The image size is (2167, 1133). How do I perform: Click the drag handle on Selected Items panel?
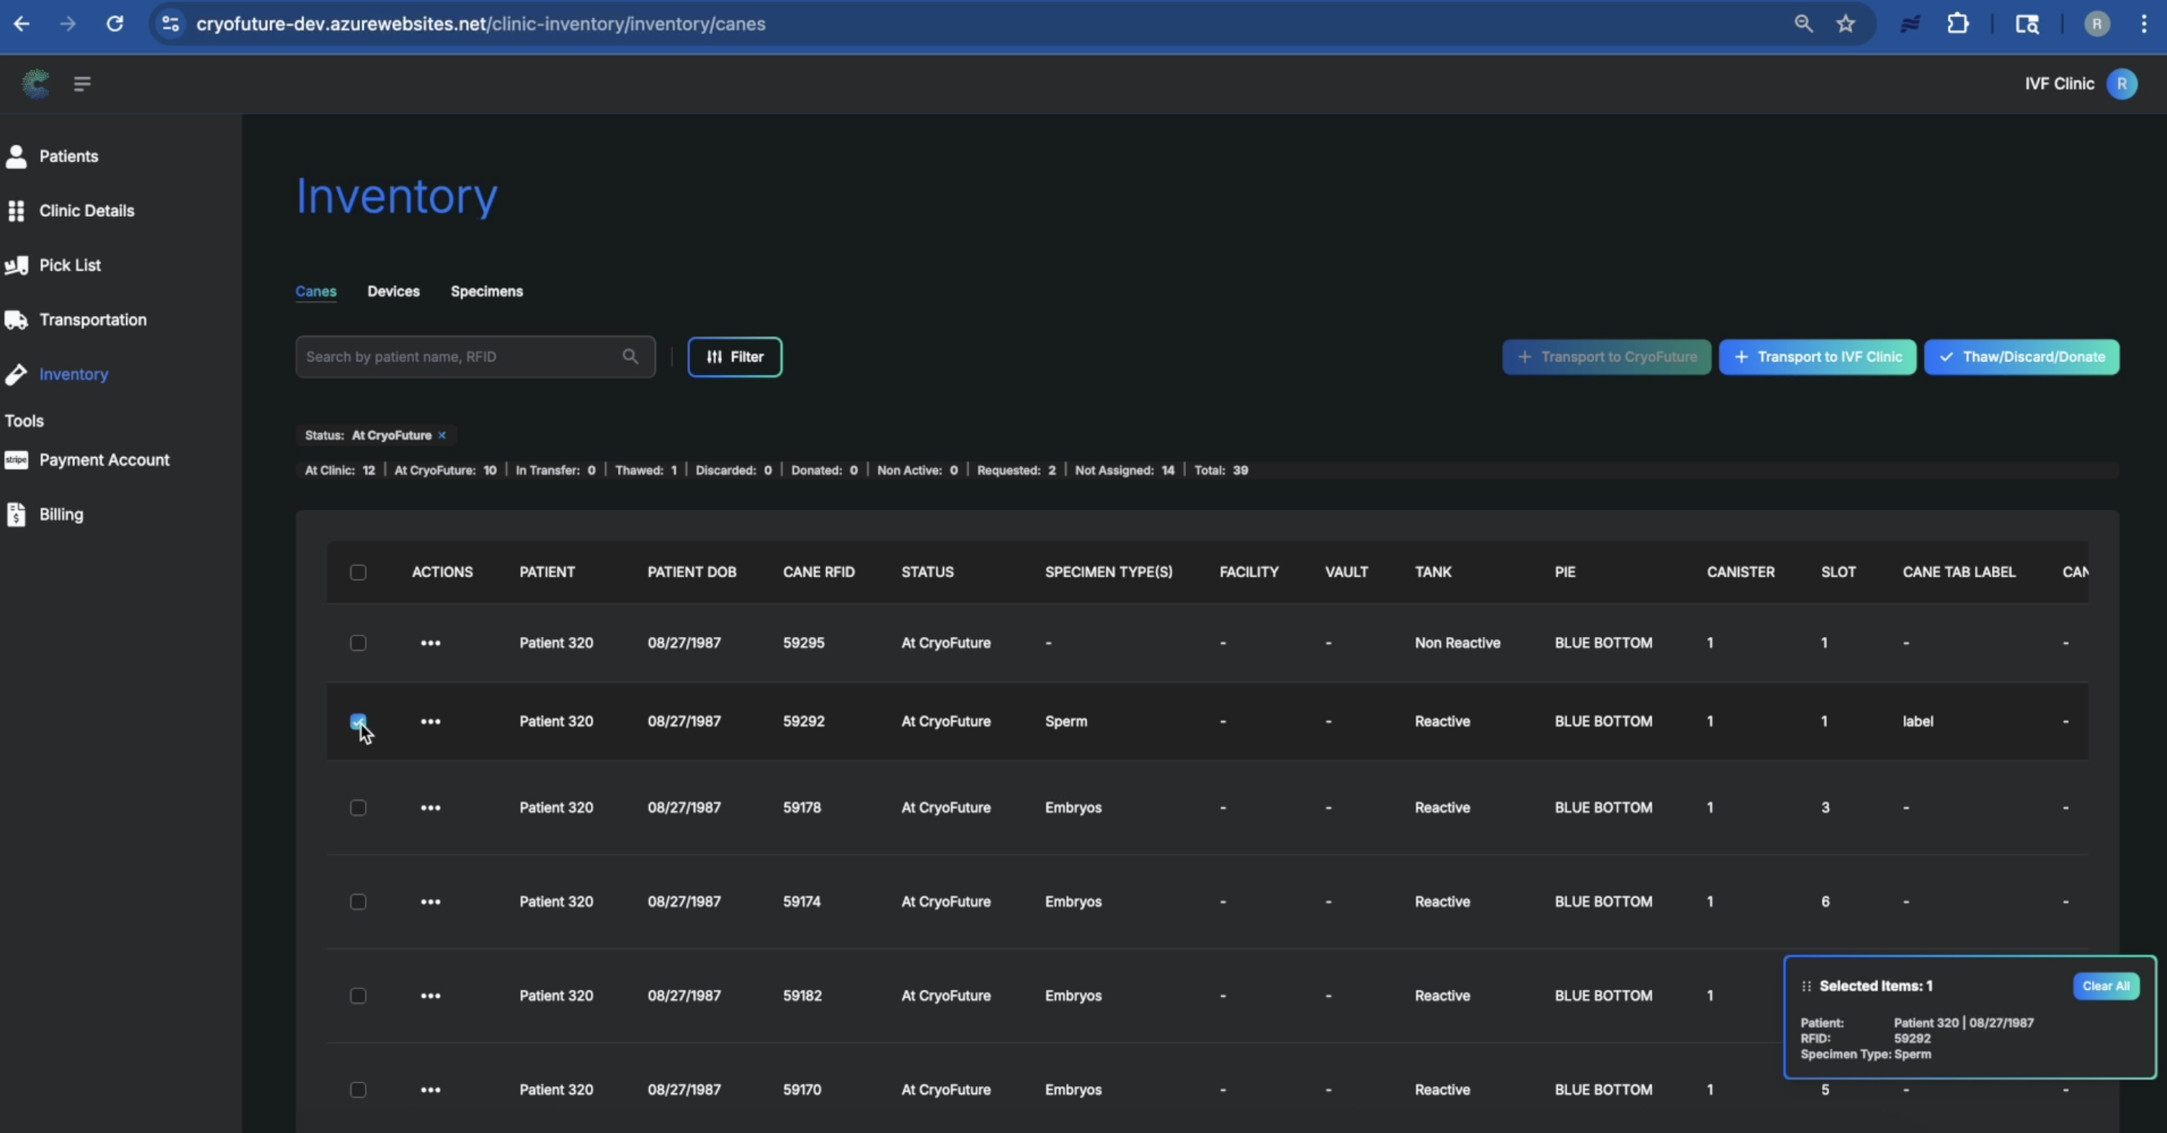1806,986
